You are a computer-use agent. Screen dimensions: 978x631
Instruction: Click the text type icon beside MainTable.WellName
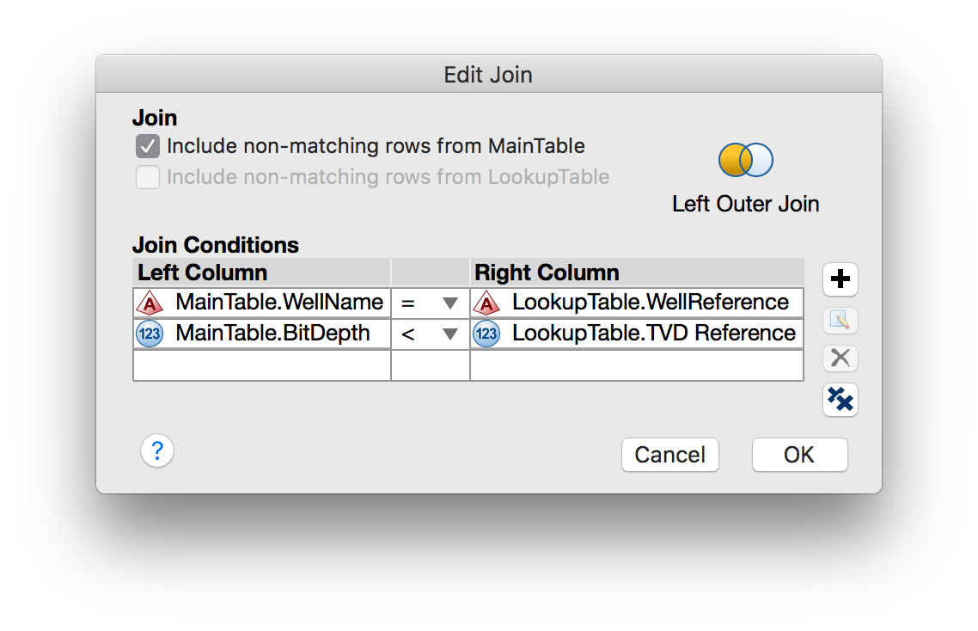[150, 303]
